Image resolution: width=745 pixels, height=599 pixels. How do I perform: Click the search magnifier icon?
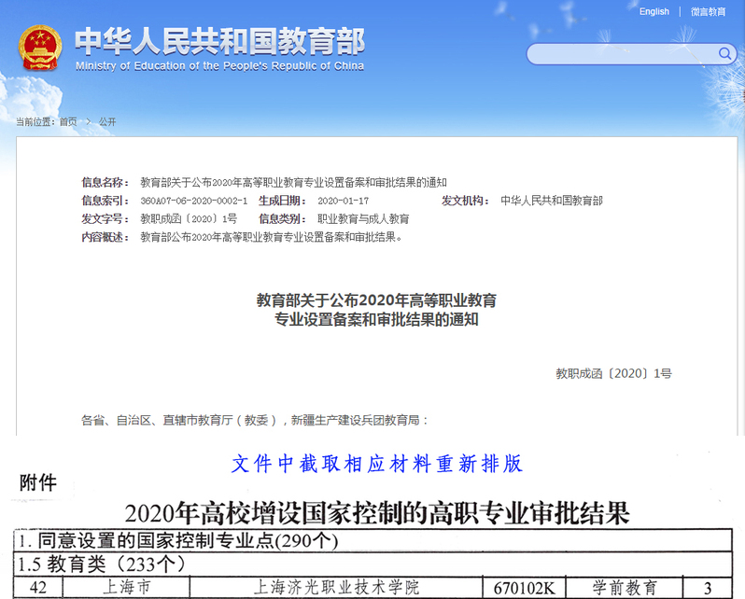click(724, 54)
